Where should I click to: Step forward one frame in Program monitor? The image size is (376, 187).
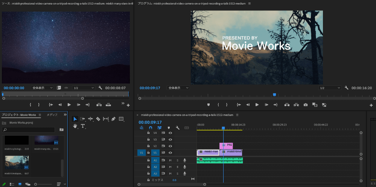coord(266,105)
